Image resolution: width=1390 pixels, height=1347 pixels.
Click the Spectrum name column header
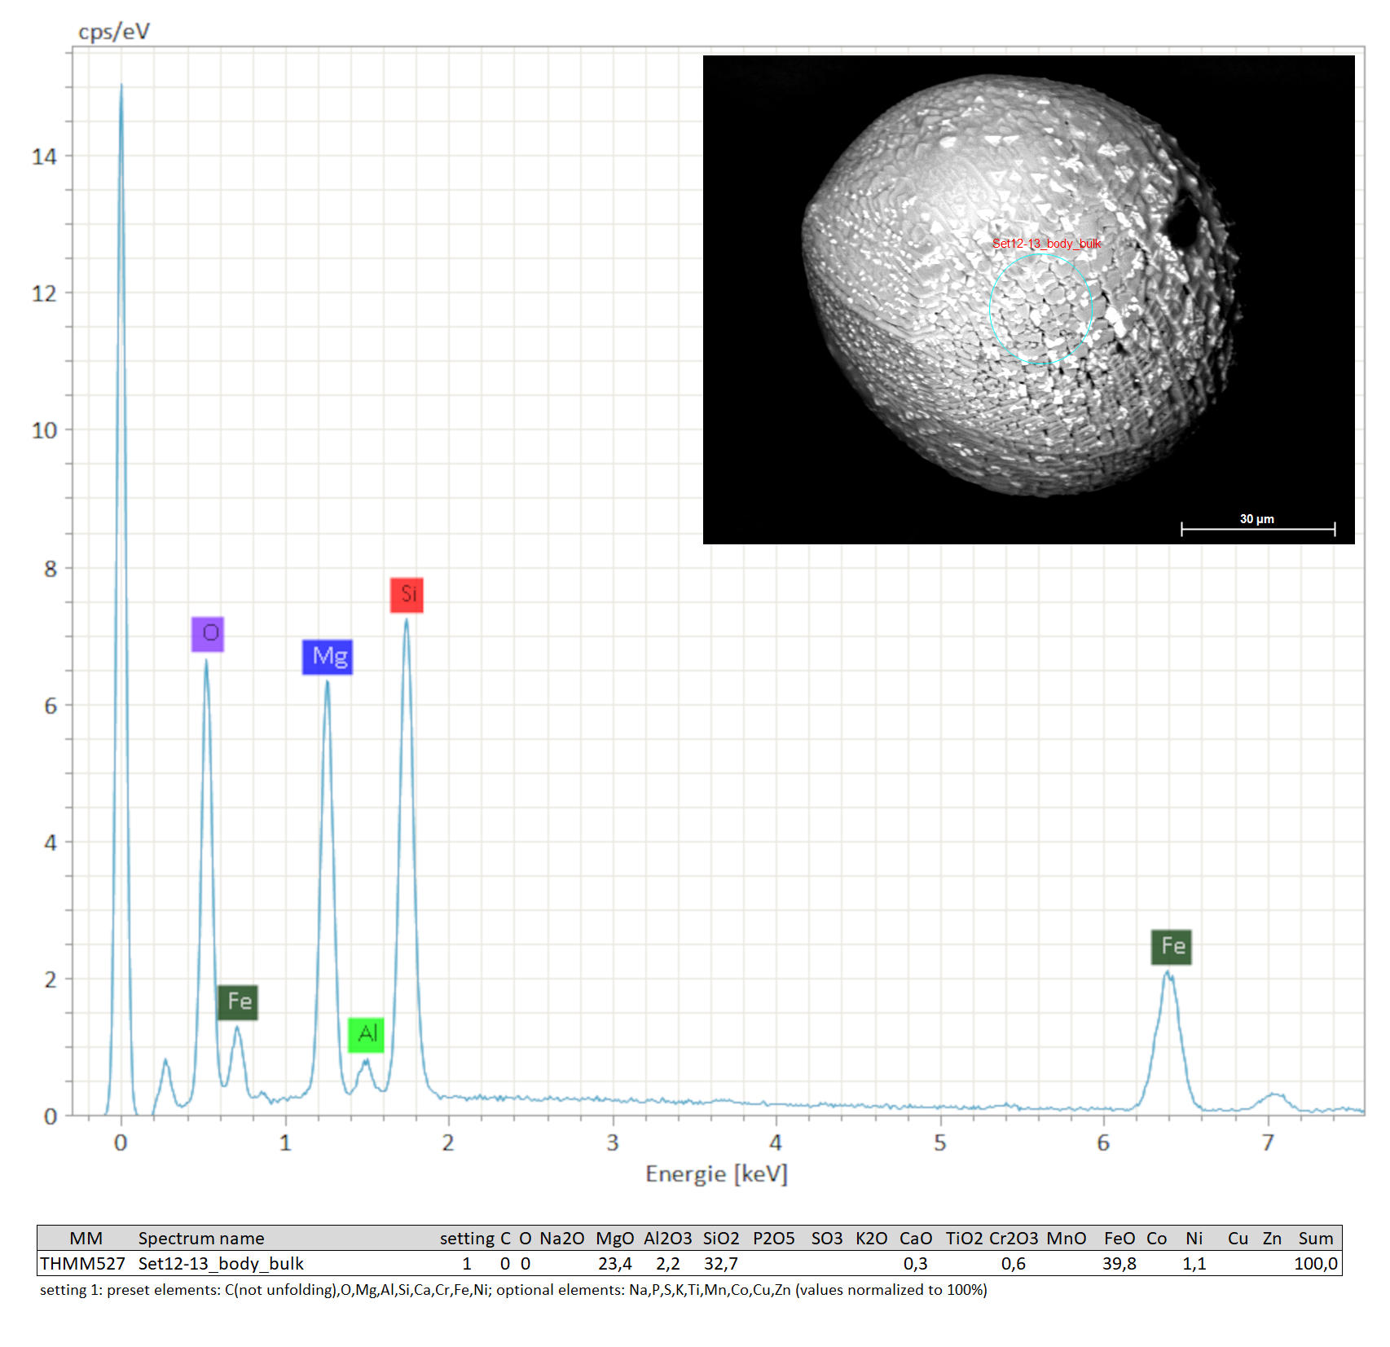(201, 1238)
